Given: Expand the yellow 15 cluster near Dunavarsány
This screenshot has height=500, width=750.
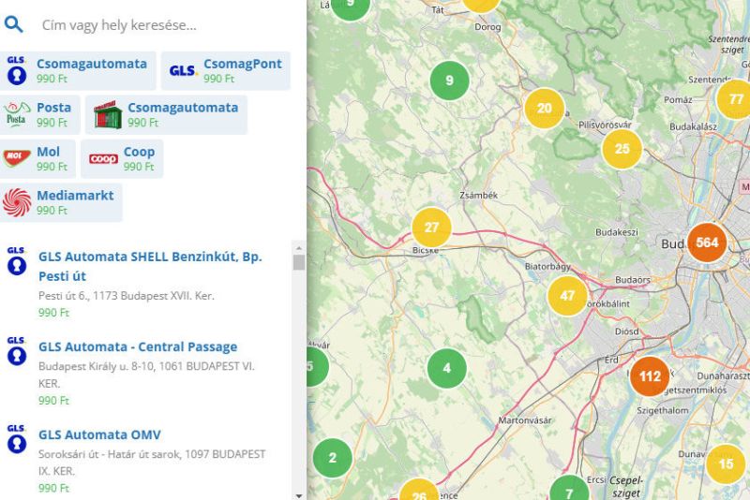Looking at the screenshot, I should coord(726,463).
